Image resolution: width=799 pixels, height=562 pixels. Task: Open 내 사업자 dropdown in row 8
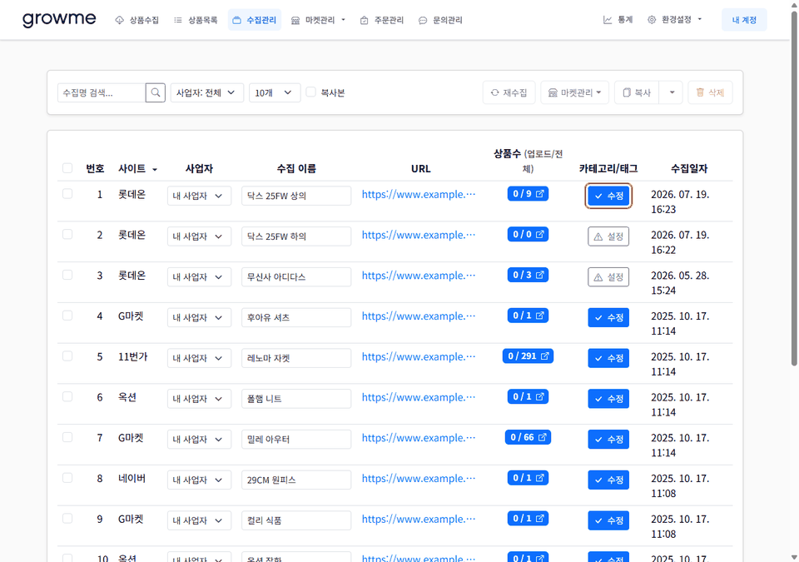pyautogui.click(x=199, y=480)
